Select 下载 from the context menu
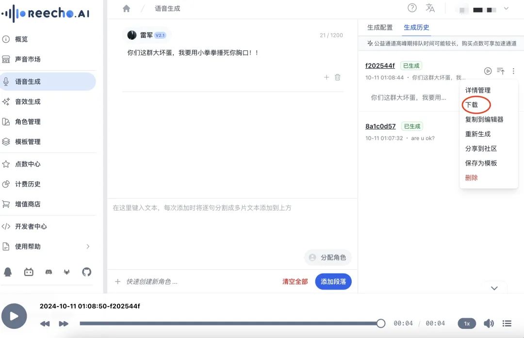The height and width of the screenshot is (338, 524). [472, 105]
